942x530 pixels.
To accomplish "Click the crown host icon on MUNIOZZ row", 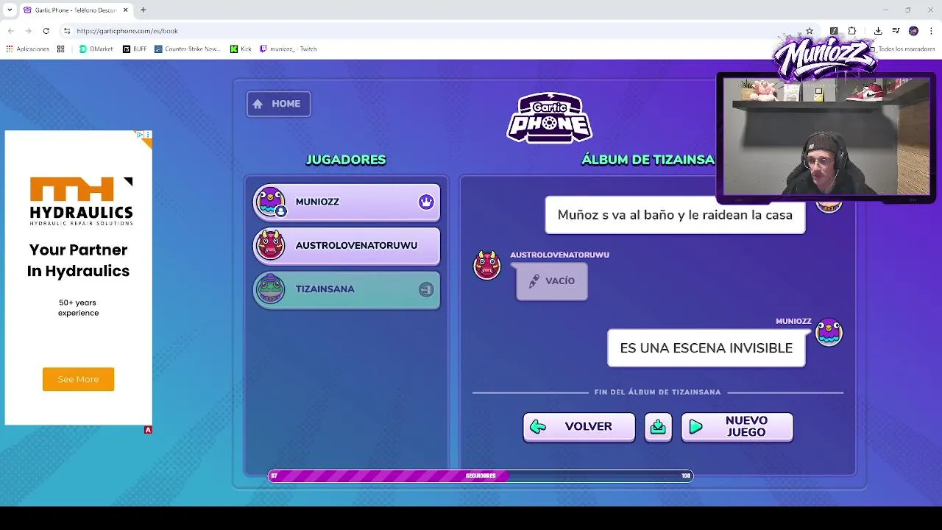I will (x=426, y=202).
